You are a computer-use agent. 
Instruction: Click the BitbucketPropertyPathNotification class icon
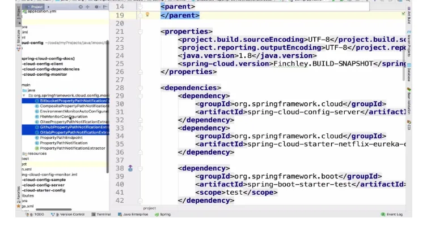(x=37, y=101)
